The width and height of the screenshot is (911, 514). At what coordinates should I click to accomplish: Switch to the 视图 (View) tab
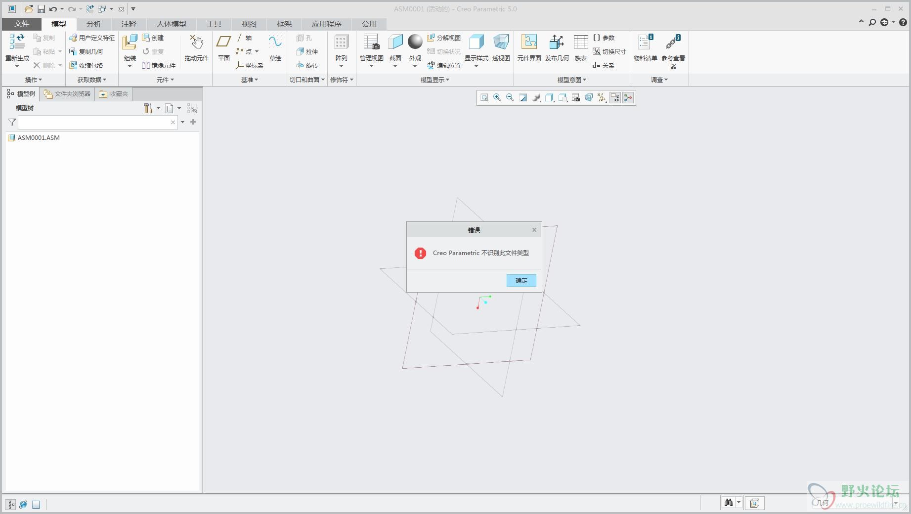click(x=249, y=24)
